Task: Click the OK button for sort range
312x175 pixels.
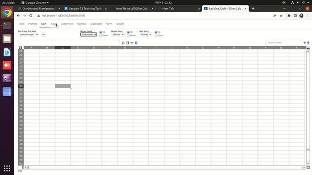Action: (43, 35)
